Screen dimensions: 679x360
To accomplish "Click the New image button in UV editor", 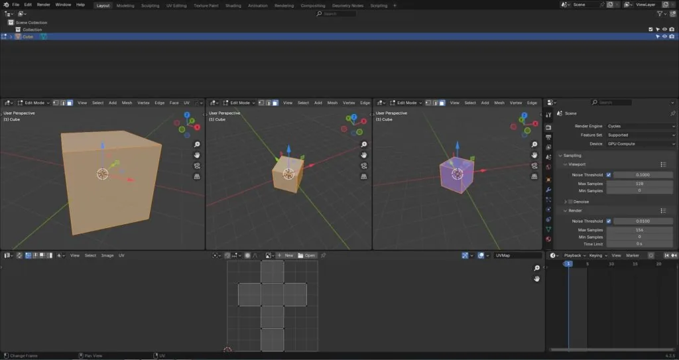I will pos(285,256).
